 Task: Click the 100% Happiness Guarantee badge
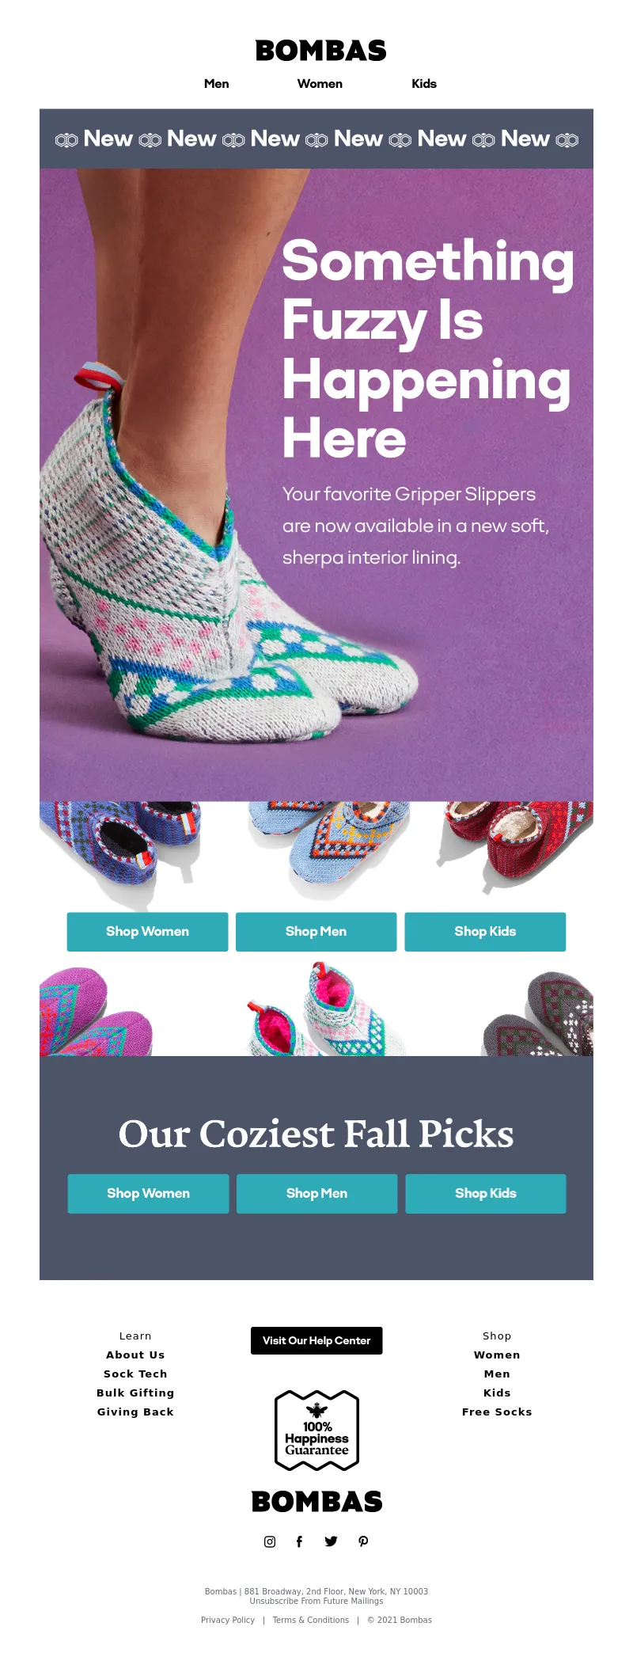pyautogui.click(x=316, y=1431)
